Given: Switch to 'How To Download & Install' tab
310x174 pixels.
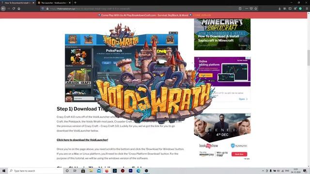Looking at the screenshot, I should [17, 3].
